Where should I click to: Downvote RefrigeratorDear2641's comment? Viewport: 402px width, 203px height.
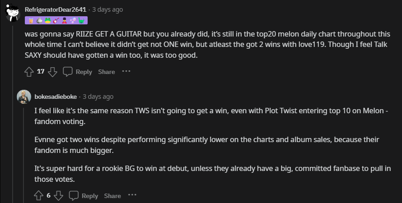tap(52, 72)
